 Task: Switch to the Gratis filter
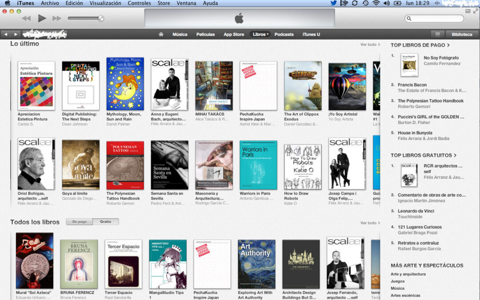pyautogui.click(x=106, y=221)
